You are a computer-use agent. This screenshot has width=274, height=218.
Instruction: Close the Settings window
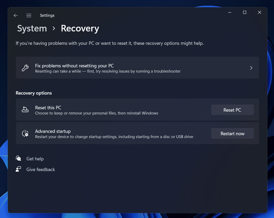259,12
